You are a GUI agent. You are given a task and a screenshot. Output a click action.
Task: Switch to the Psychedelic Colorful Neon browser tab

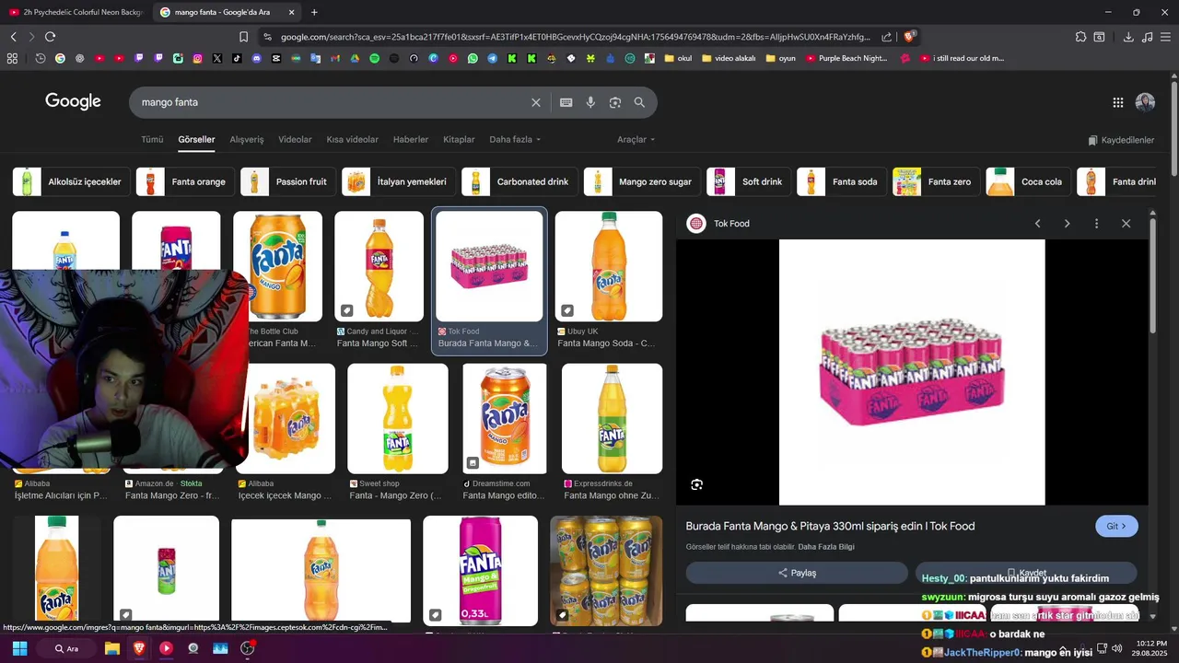pyautogui.click(x=76, y=12)
